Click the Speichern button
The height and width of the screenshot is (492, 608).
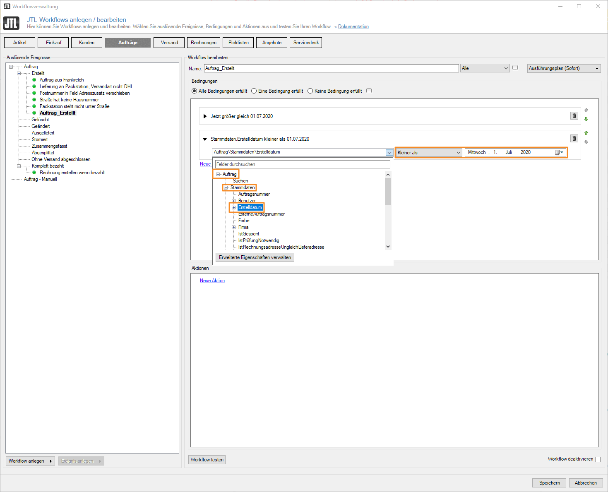point(549,483)
